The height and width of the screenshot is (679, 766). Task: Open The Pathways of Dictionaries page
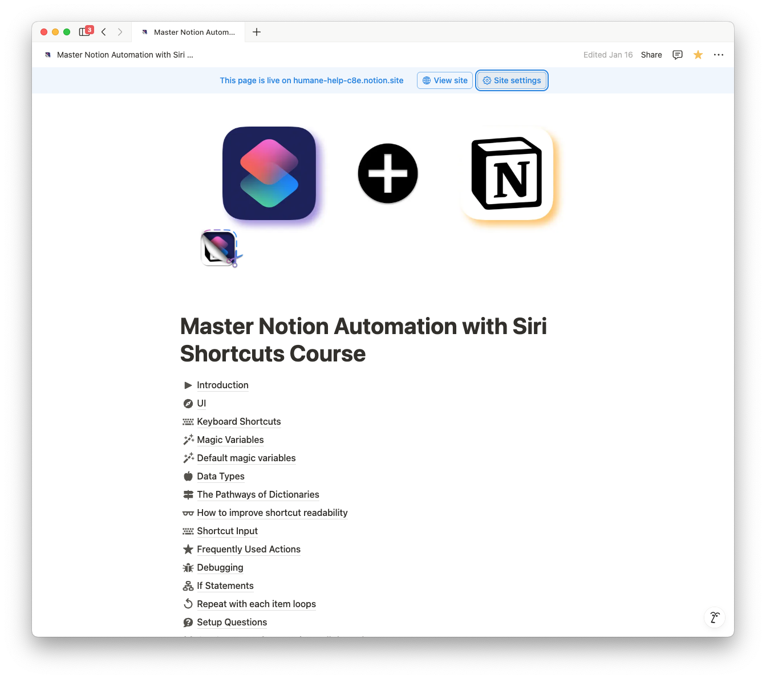pyautogui.click(x=258, y=495)
